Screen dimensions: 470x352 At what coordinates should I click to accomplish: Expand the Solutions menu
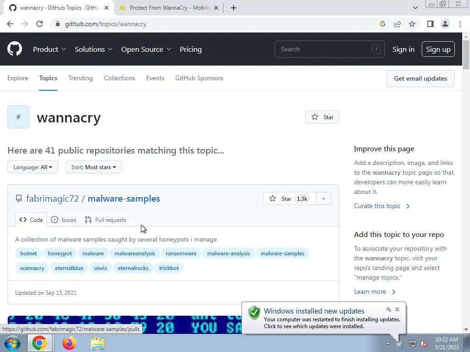coord(94,49)
